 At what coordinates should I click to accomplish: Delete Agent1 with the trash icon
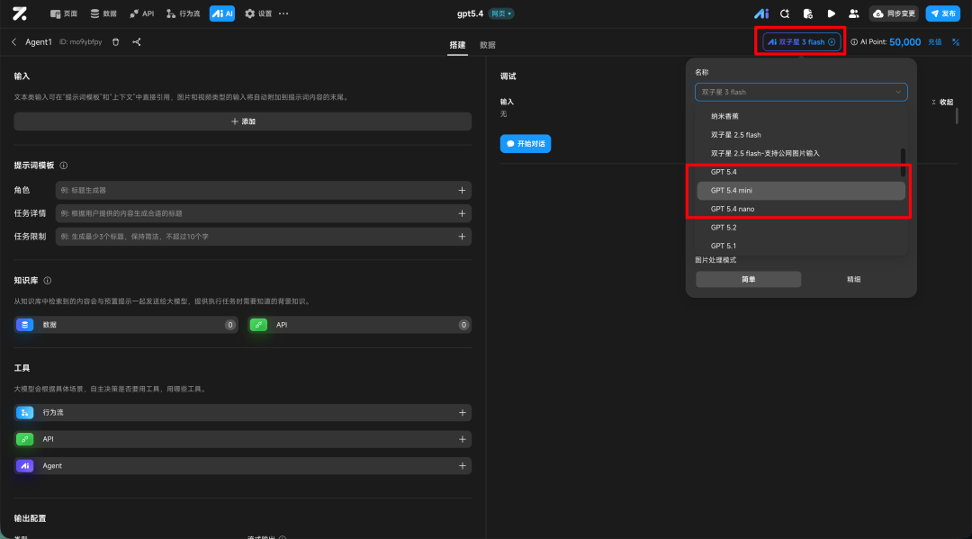(x=115, y=42)
